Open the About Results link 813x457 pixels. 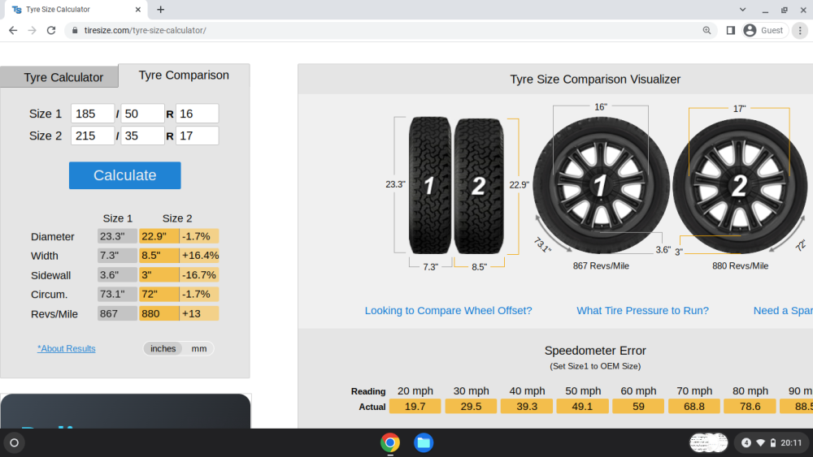pos(67,348)
